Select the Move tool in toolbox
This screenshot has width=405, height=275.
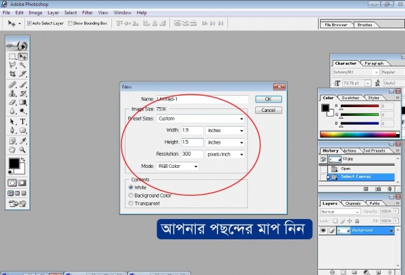pyautogui.click(x=23, y=57)
